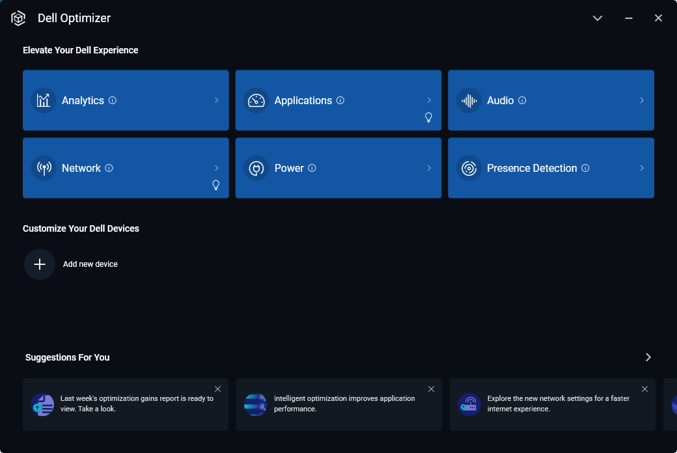Click the lightbulb icon on Applications tile
The image size is (677, 453).
428,117
